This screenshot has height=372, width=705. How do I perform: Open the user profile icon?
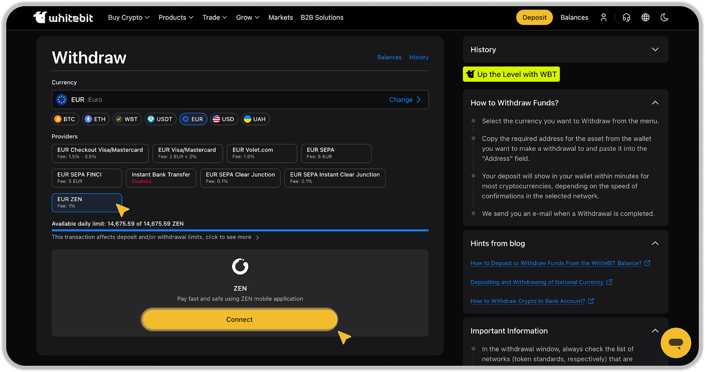(x=603, y=18)
